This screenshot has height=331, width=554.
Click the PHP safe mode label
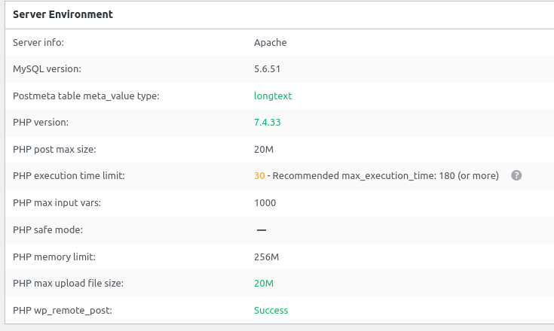[47, 230]
